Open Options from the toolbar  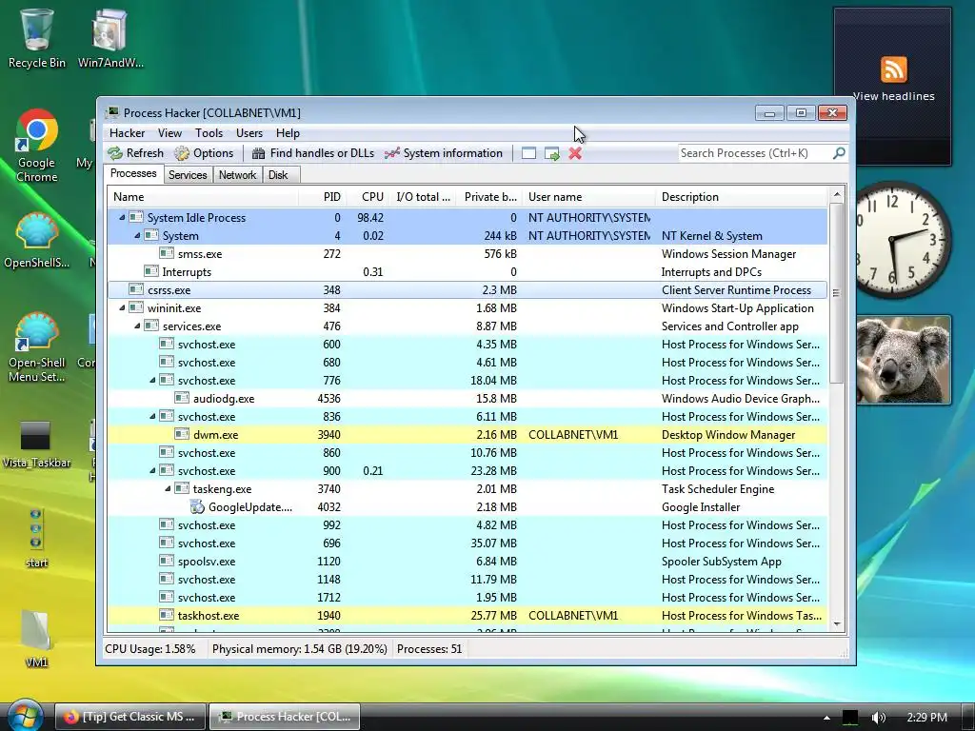point(204,153)
